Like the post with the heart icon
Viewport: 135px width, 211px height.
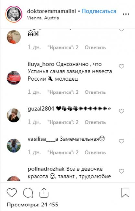12,193
